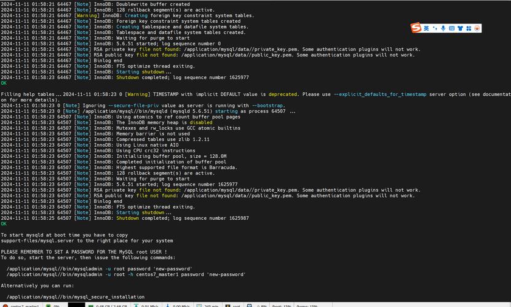The height and width of the screenshot is (307, 511).
Task: Click 'support-files/mysql.server to the right place' line
Action: pyautogui.click(x=87, y=241)
